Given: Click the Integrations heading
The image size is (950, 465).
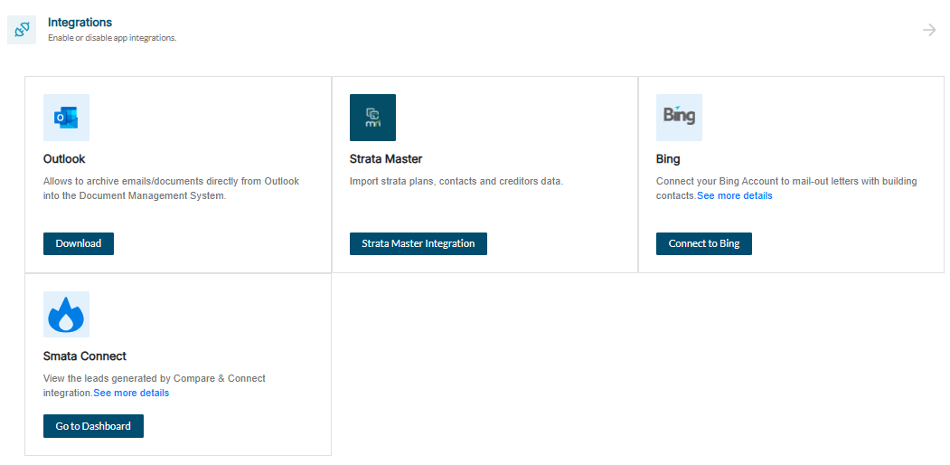Looking at the screenshot, I should pos(80,23).
